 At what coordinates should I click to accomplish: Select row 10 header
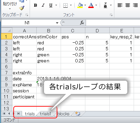click(6, 91)
